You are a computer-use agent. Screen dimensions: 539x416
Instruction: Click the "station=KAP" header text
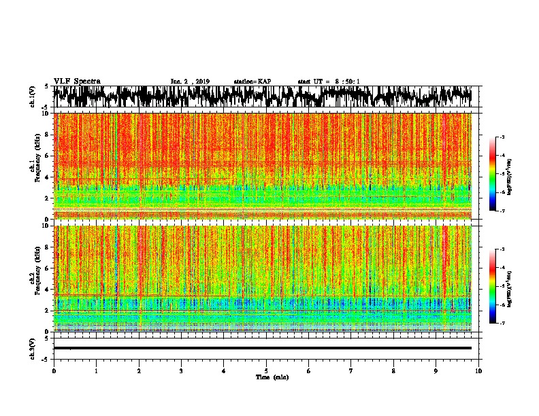[x=252, y=82]
